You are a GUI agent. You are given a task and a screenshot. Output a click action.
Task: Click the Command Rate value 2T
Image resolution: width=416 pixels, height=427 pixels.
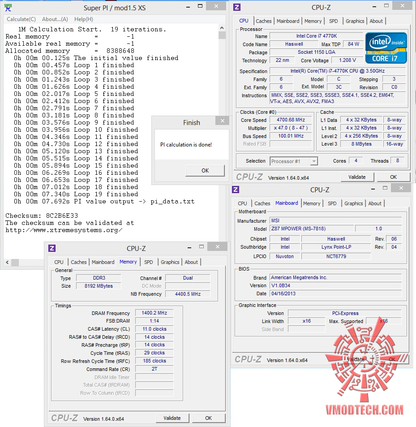154,369
